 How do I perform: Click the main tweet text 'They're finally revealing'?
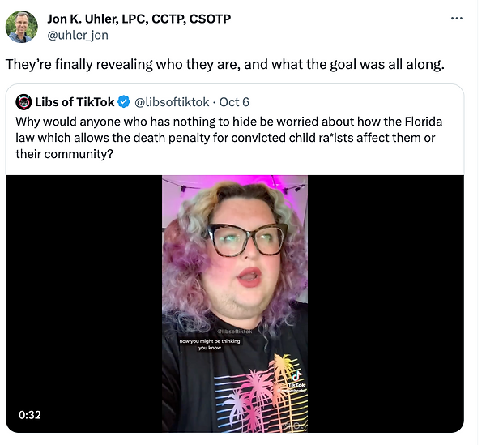(225, 65)
